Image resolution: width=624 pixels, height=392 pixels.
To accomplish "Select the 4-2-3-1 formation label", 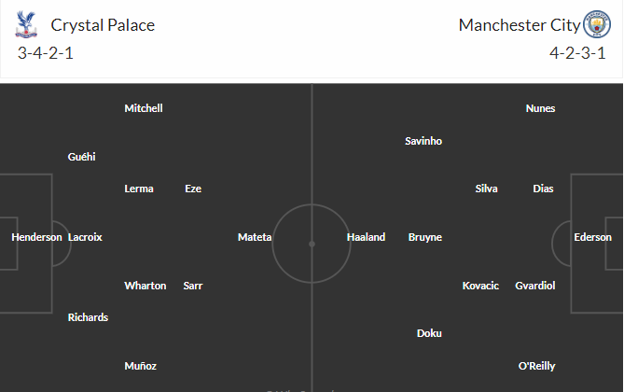I will [x=577, y=53].
